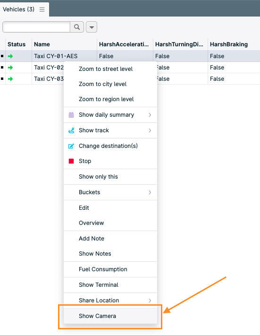Select Zoom to street level

110,69
